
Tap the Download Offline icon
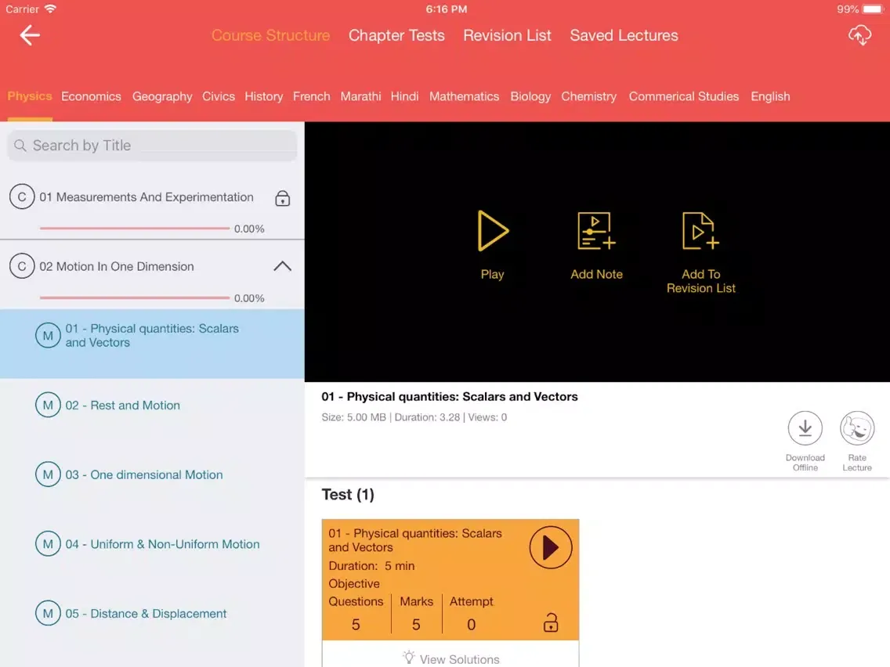click(805, 428)
